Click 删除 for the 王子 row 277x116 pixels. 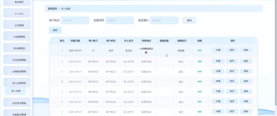(246, 50)
